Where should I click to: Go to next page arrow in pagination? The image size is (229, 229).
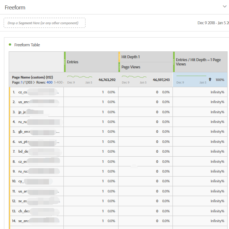click(34, 82)
